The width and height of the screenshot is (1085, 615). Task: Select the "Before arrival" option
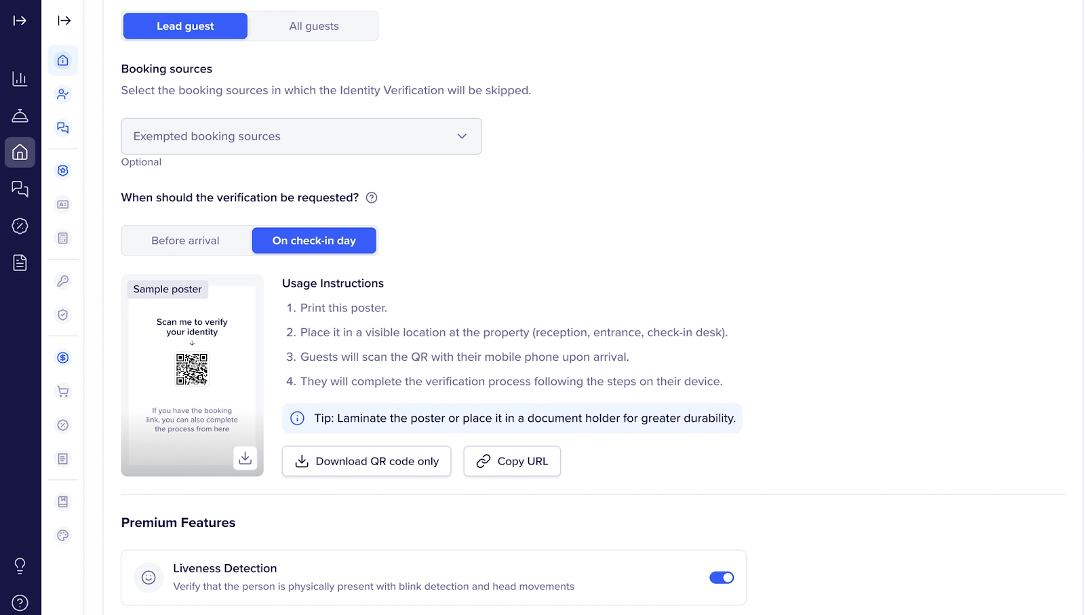click(185, 241)
